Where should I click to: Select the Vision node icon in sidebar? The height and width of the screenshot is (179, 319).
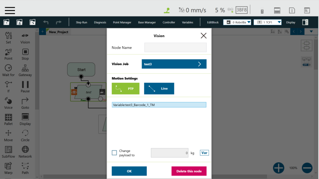coord(25,36)
